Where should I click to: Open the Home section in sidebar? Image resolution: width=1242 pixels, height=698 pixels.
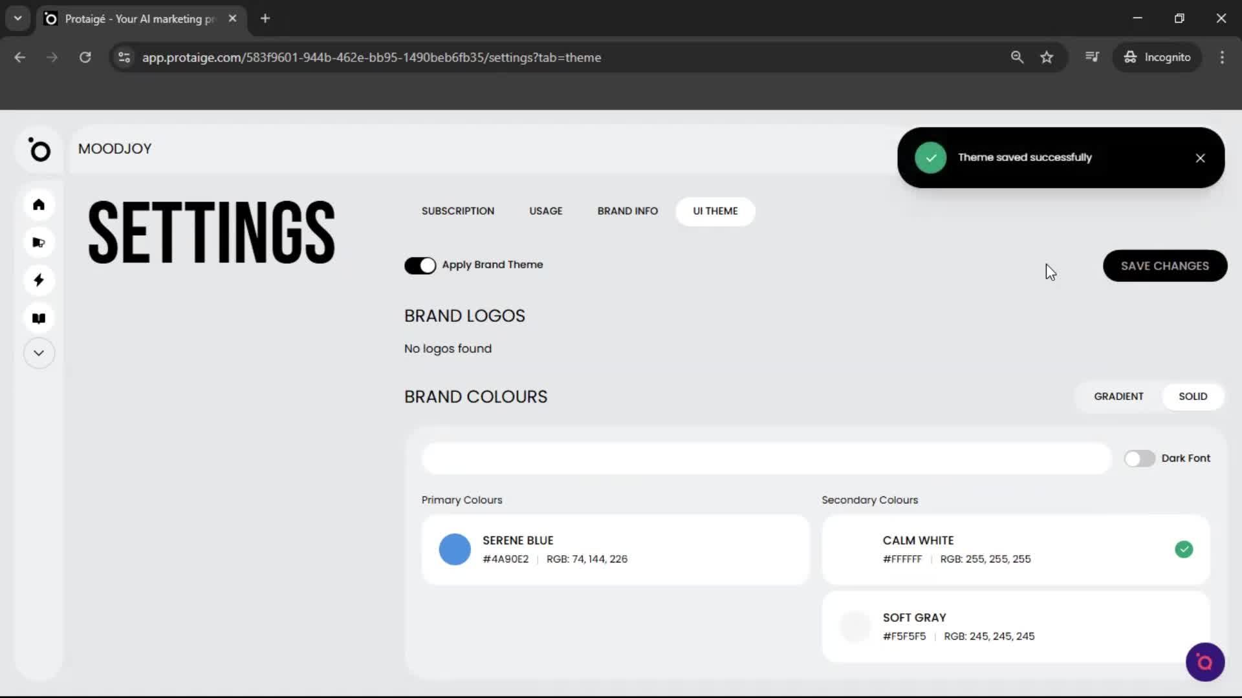39,205
